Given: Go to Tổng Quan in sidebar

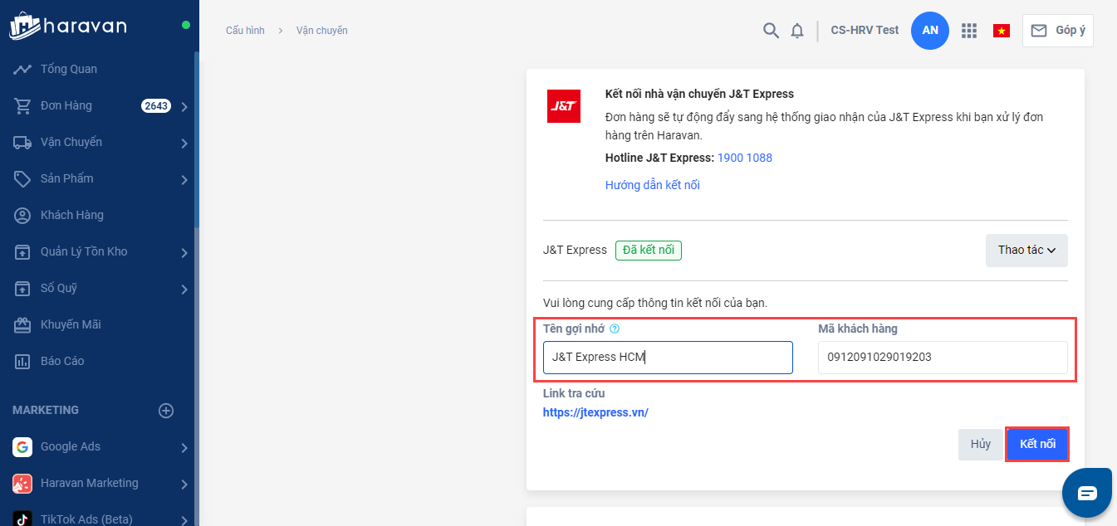Looking at the screenshot, I should (69, 69).
